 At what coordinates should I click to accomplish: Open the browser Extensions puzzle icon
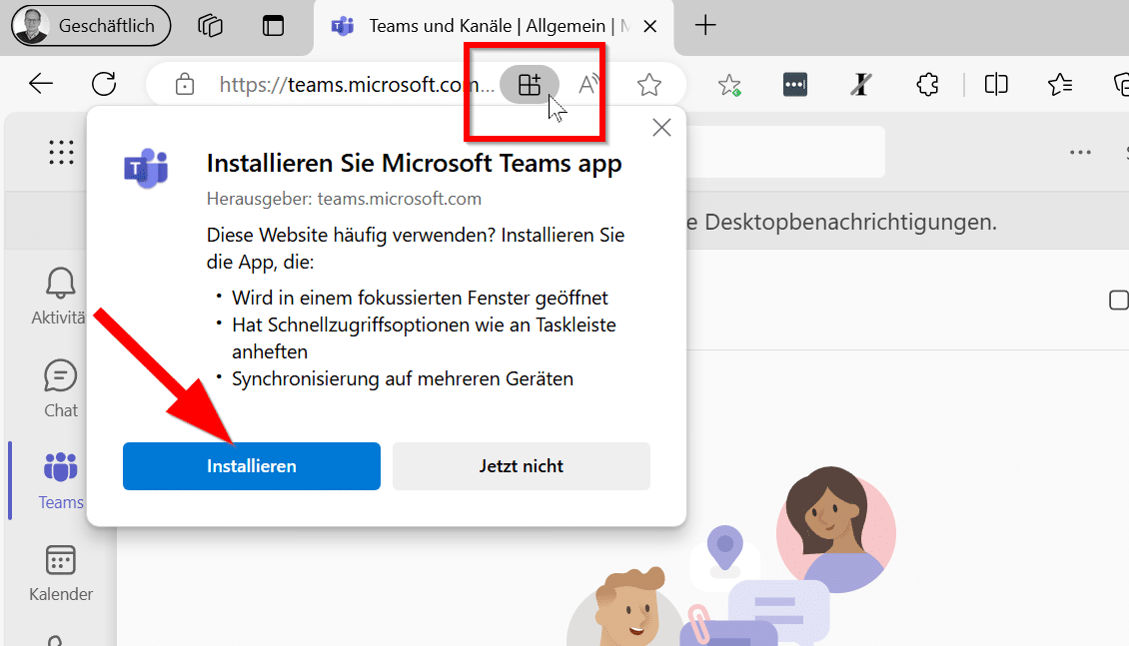point(927,85)
